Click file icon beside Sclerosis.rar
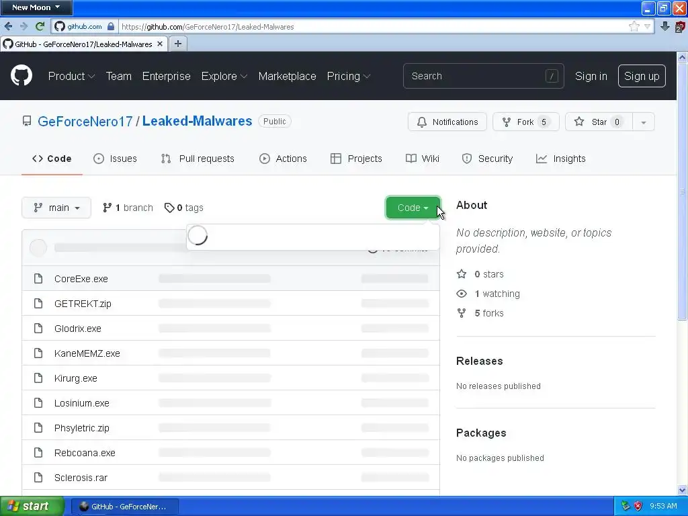 [38, 478]
